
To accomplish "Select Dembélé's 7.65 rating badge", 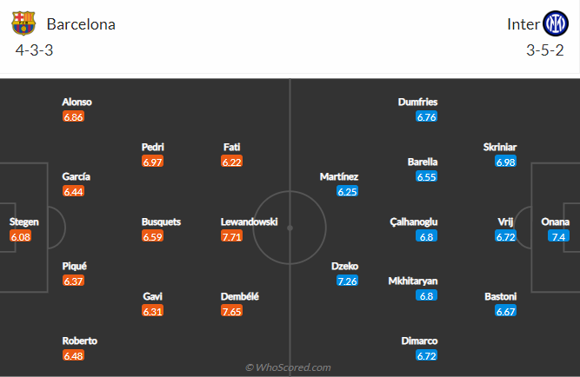I will (231, 311).
